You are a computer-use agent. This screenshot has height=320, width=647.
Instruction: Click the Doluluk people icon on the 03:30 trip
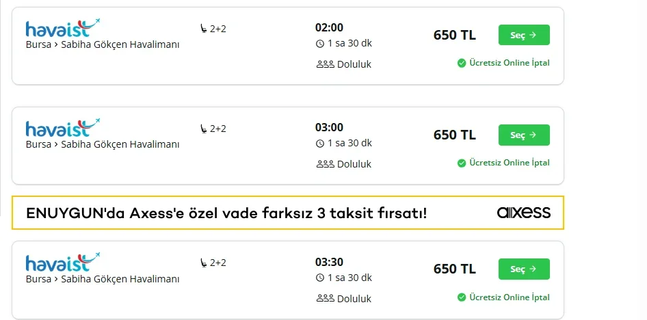pyautogui.click(x=325, y=298)
